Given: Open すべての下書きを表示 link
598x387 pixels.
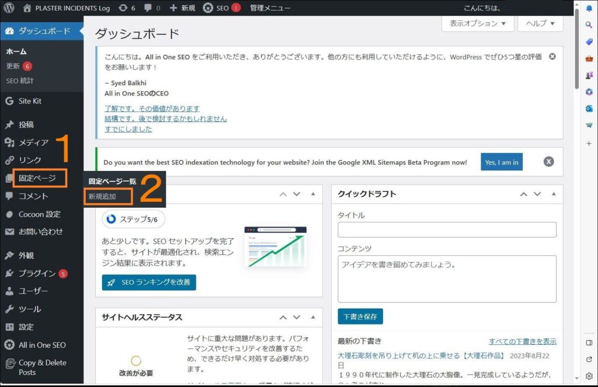Looking at the screenshot, I should pos(523,341).
